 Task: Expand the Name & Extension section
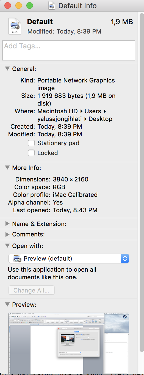(x=7, y=224)
